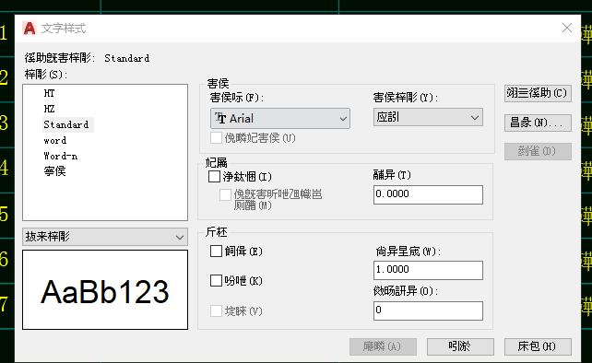Open the font style (Y) dropdown
The height and width of the screenshot is (363, 592).
(x=428, y=117)
